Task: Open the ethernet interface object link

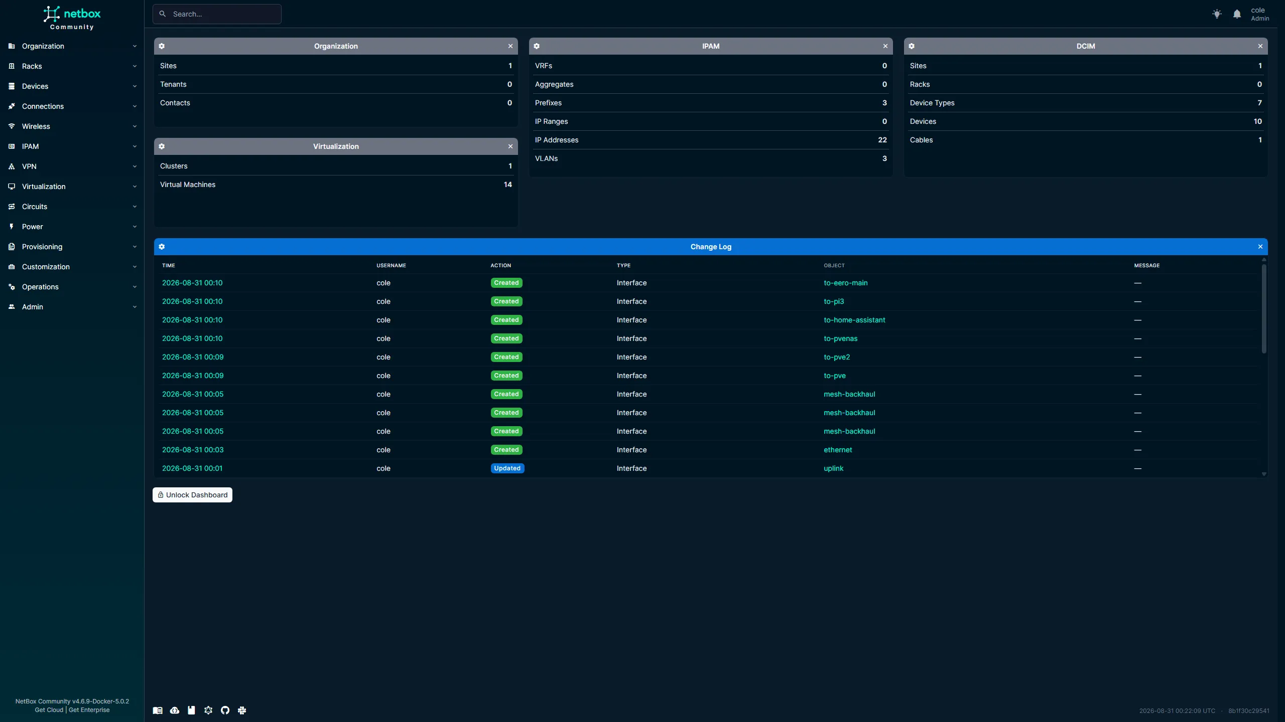Action: pyautogui.click(x=838, y=450)
